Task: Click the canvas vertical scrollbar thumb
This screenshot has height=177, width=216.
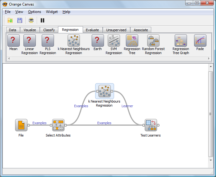Action: click(x=211, y=114)
